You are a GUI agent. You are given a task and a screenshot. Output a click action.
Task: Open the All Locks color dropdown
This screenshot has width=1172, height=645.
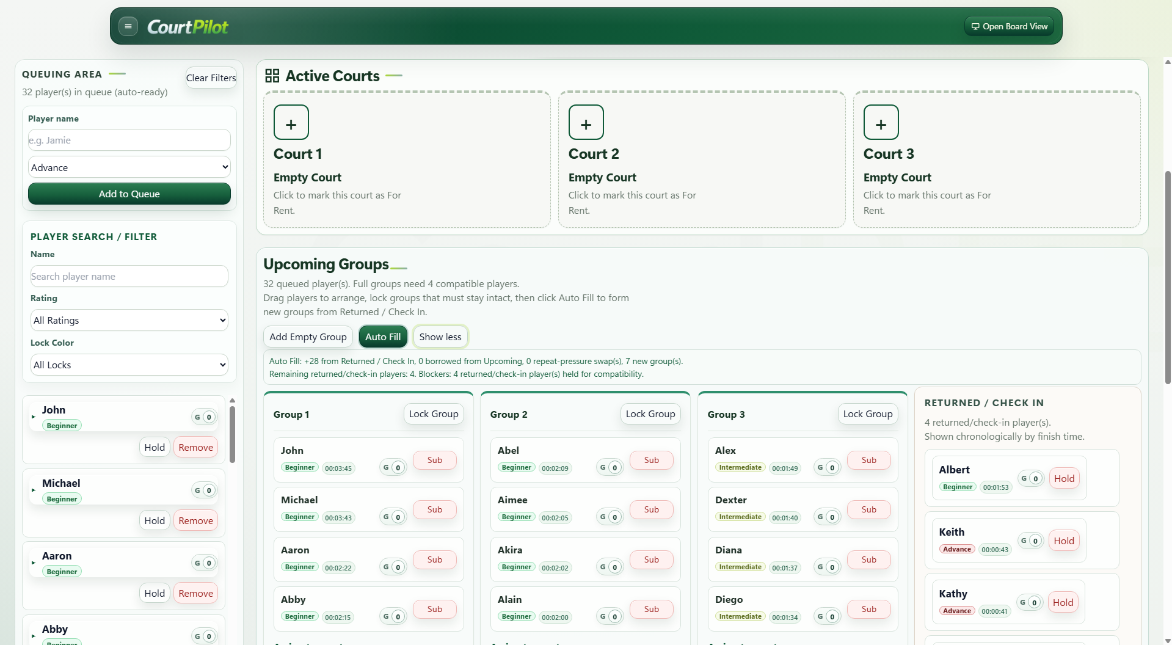(129, 365)
